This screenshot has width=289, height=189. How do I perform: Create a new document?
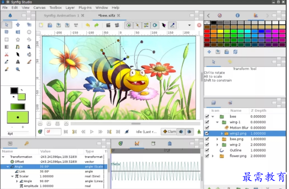coord(41,25)
